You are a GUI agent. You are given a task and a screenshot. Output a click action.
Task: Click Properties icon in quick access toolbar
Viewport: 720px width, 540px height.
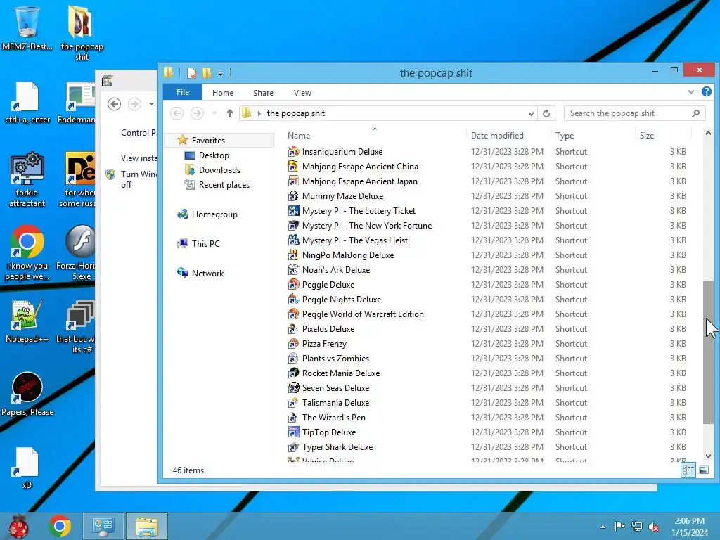192,73
